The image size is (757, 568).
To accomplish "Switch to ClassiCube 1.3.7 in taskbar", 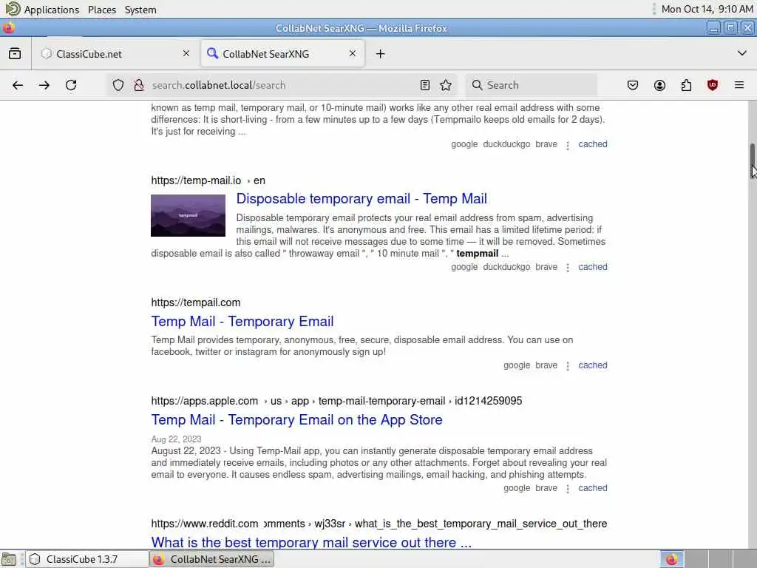I will click(x=87, y=559).
